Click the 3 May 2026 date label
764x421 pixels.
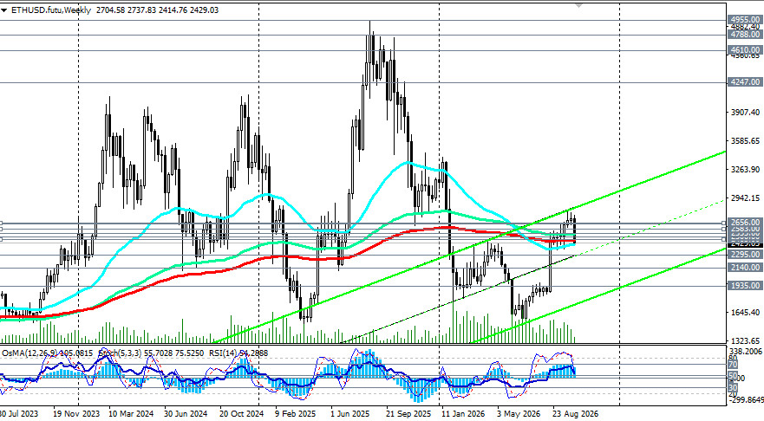coord(519,414)
